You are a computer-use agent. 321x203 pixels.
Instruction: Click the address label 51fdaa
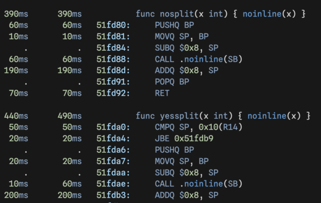(113, 173)
